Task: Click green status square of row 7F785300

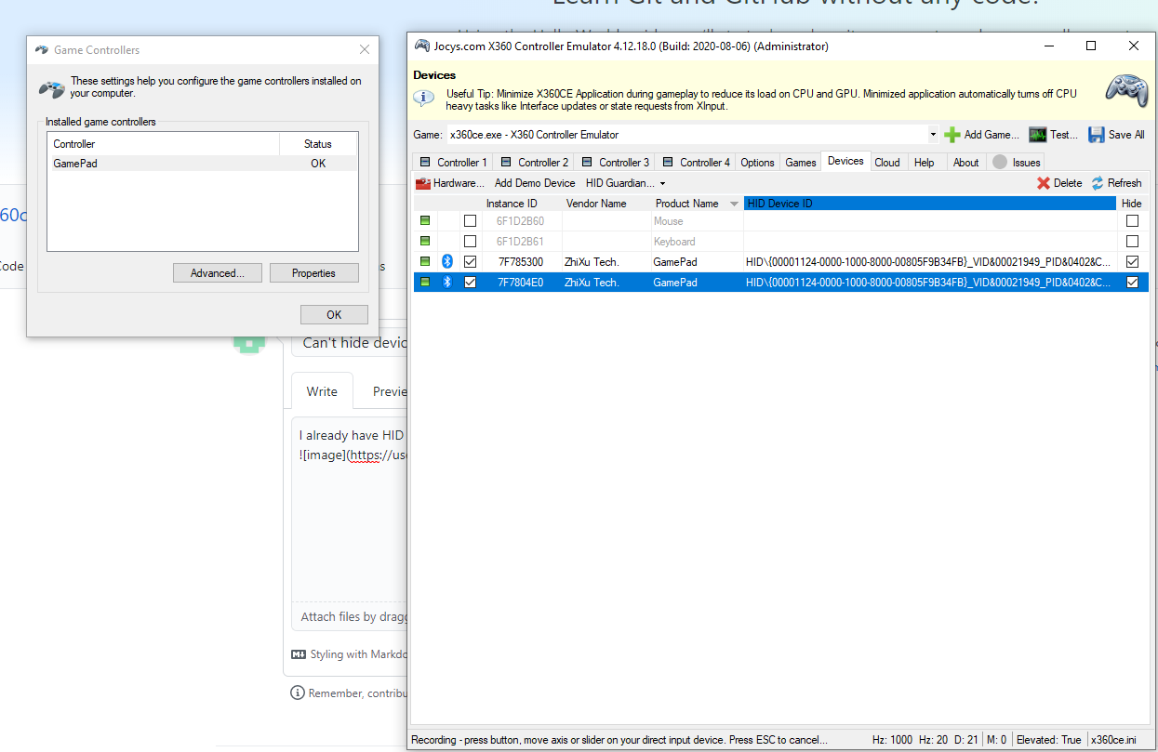Action: (425, 262)
